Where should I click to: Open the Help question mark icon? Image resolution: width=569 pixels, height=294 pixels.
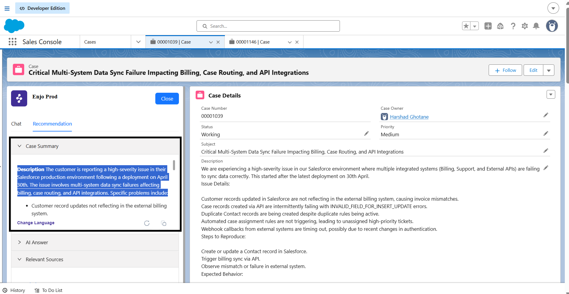[x=513, y=26]
